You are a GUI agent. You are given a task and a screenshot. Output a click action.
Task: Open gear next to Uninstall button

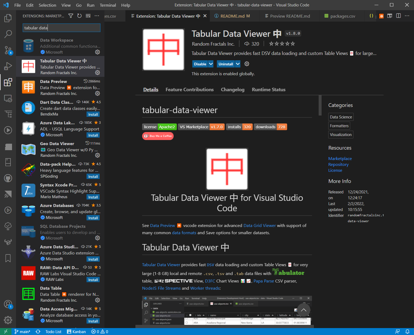point(247,64)
